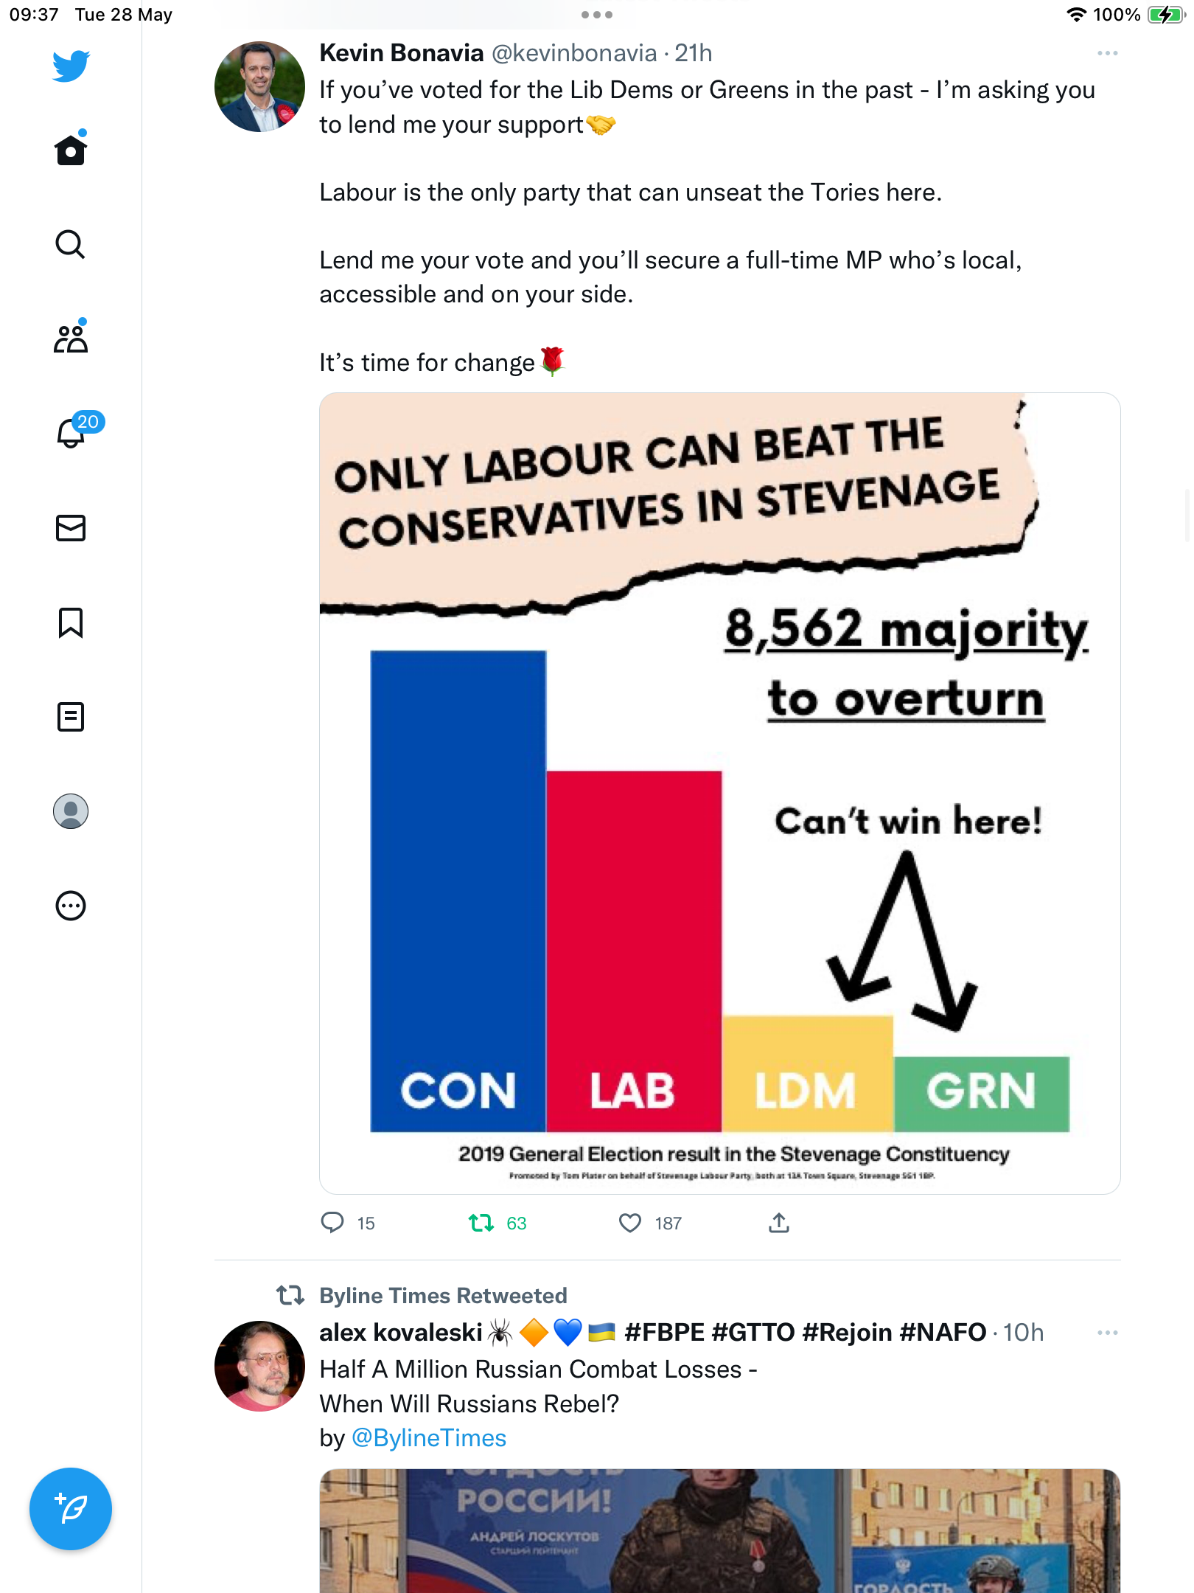Follow the @BylineTimes mention link

click(x=429, y=1438)
